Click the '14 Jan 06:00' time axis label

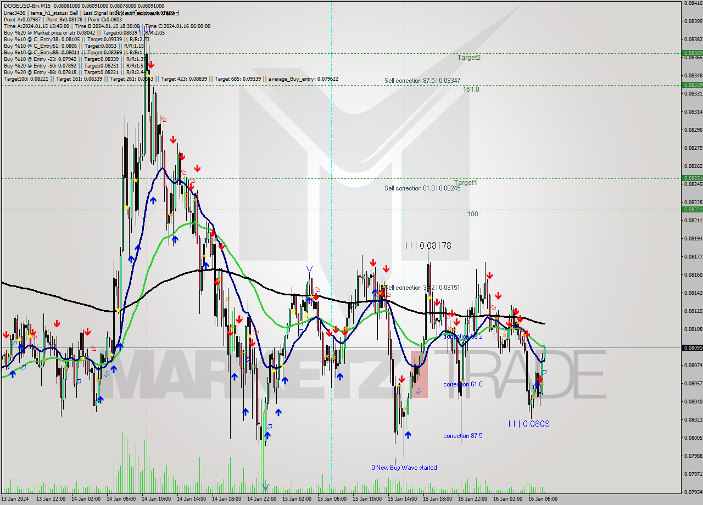point(121,499)
